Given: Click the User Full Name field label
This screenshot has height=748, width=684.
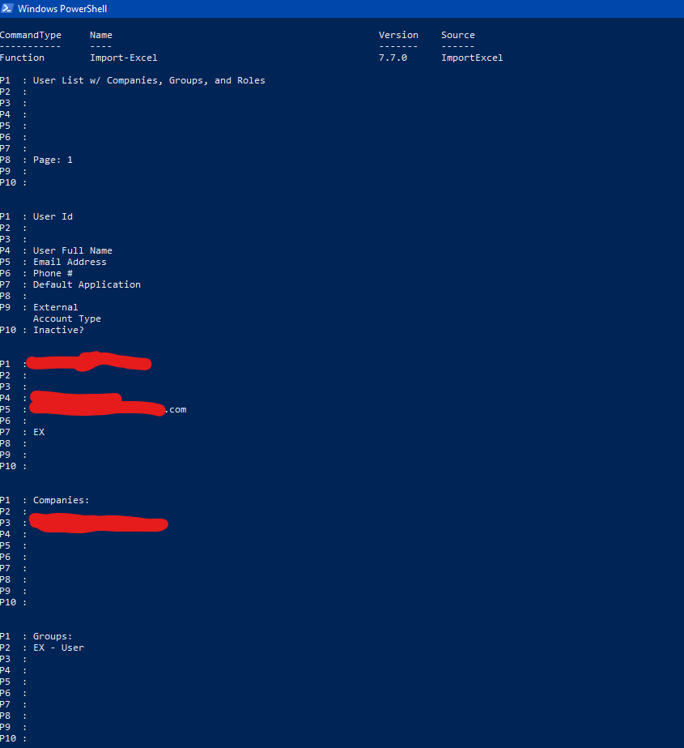Looking at the screenshot, I should pyautogui.click(x=72, y=250).
